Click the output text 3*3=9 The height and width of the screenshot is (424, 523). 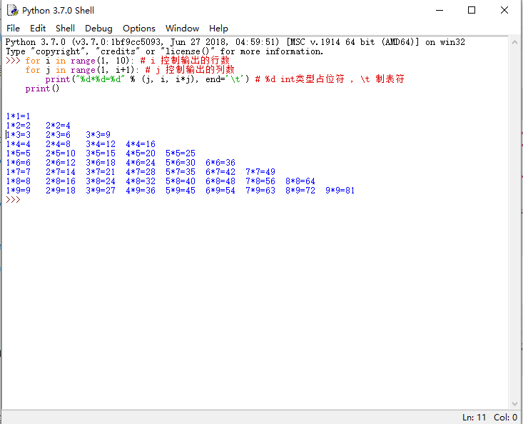click(x=98, y=135)
